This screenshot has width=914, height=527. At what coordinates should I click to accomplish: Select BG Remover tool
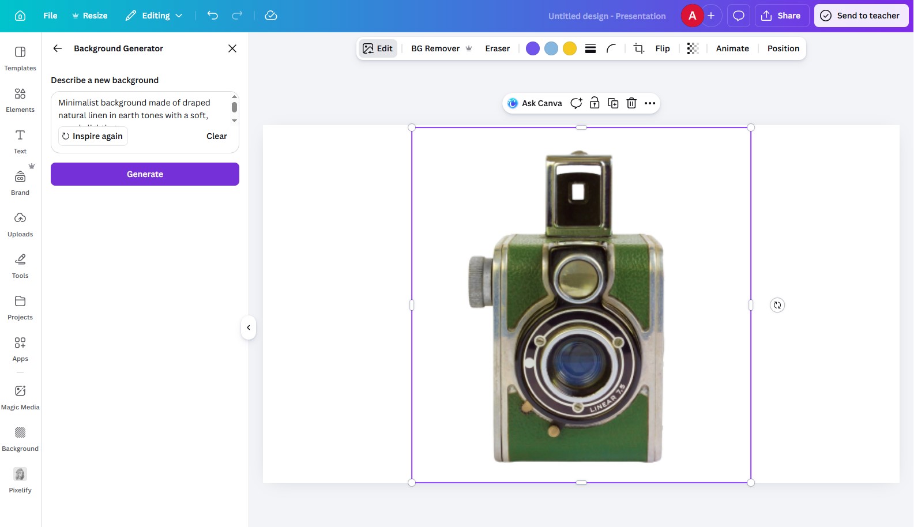click(x=441, y=48)
